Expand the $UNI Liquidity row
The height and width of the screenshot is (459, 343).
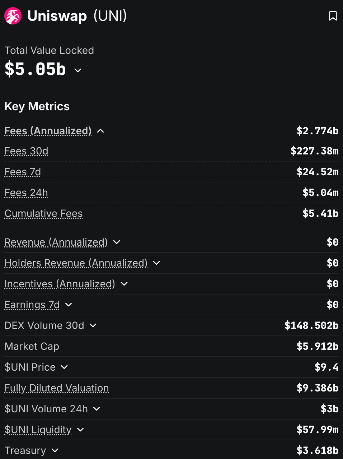80,430
